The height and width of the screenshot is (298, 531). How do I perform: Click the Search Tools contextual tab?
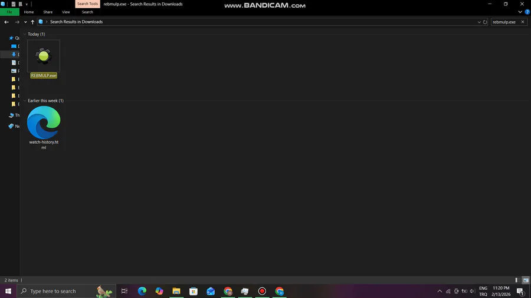pyautogui.click(x=87, y=4)
